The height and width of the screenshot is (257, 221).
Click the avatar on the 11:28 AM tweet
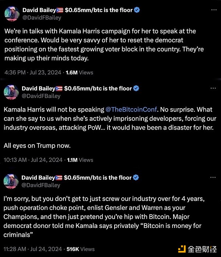[11, 181]
